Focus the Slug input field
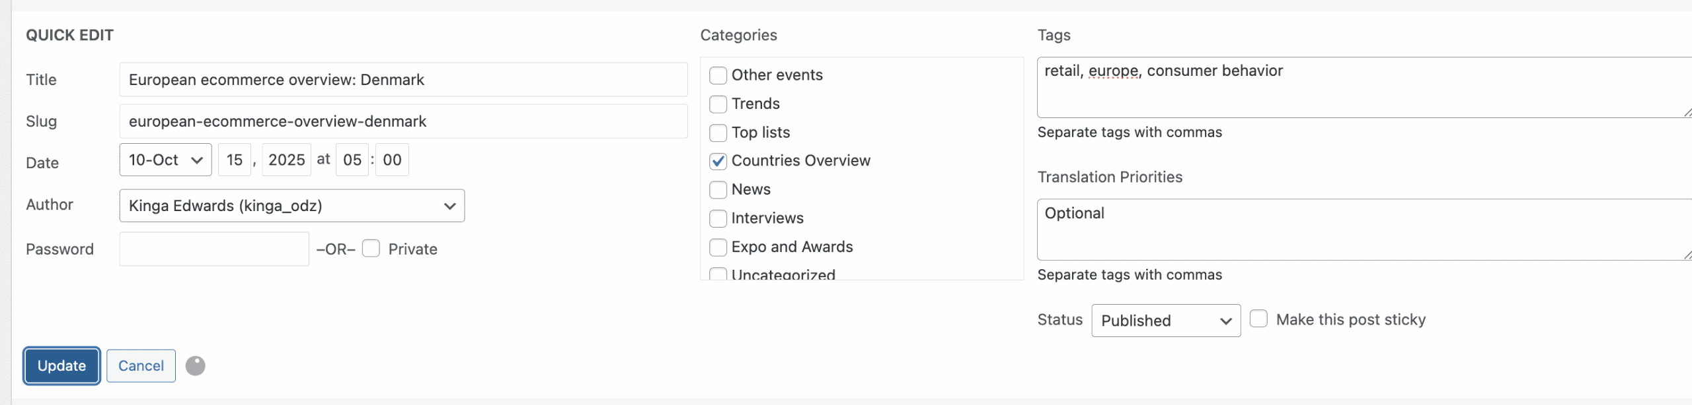Image resolution: width=1692 pixels, height=405 pixels. (x=403, y=121)
